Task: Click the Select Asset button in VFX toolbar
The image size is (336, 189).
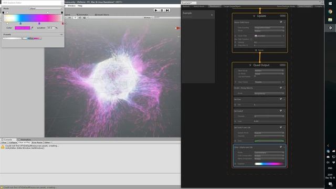Action: [199, 6]
